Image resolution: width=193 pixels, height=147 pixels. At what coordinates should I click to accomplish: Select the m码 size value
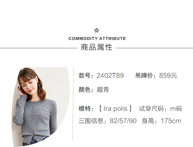tap(176, 109)
